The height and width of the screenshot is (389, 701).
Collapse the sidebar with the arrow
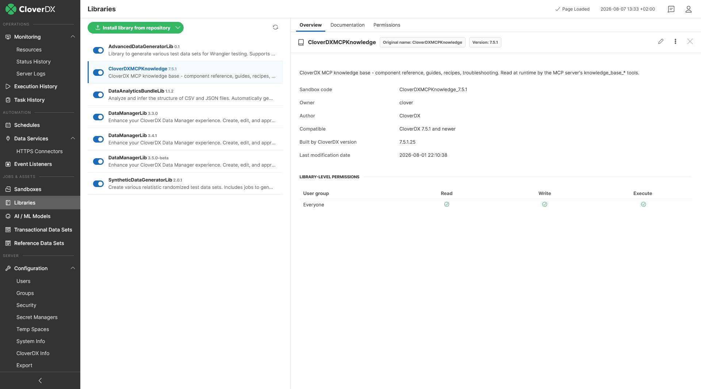click(x=40, y=381)
